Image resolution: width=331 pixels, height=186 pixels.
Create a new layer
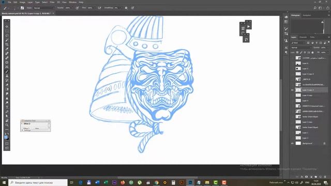321,177
